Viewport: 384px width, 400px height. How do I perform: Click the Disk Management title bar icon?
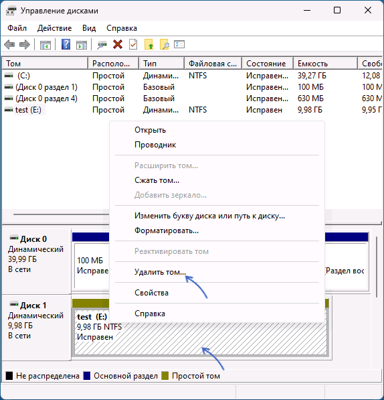pyautogui.click(x=11, y=11)
